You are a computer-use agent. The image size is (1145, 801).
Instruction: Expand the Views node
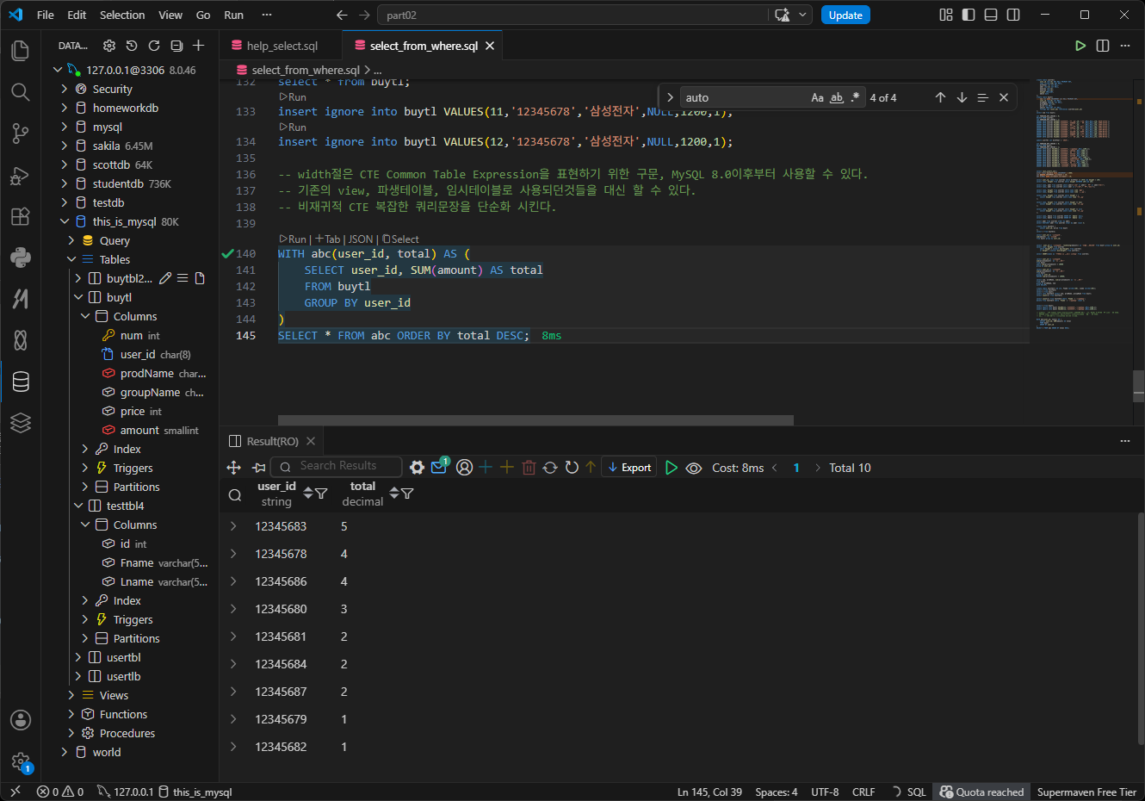pos(71,695)
